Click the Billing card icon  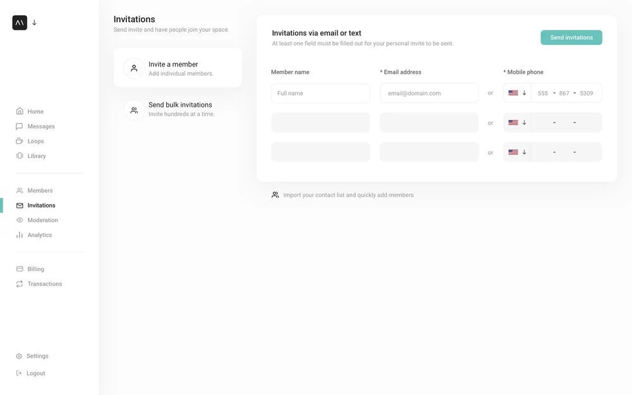19,269
